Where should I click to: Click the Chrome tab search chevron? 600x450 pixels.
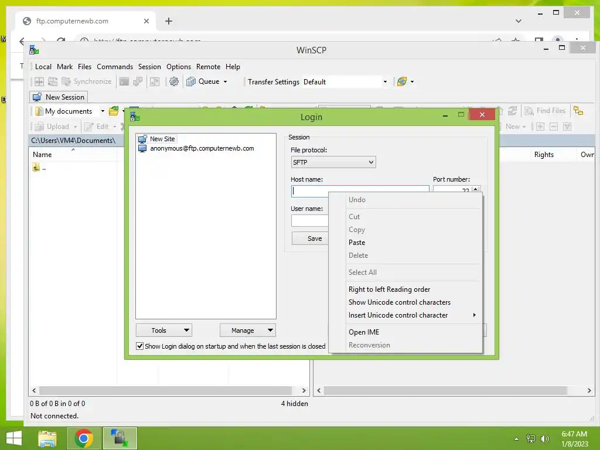click(519, 21)
